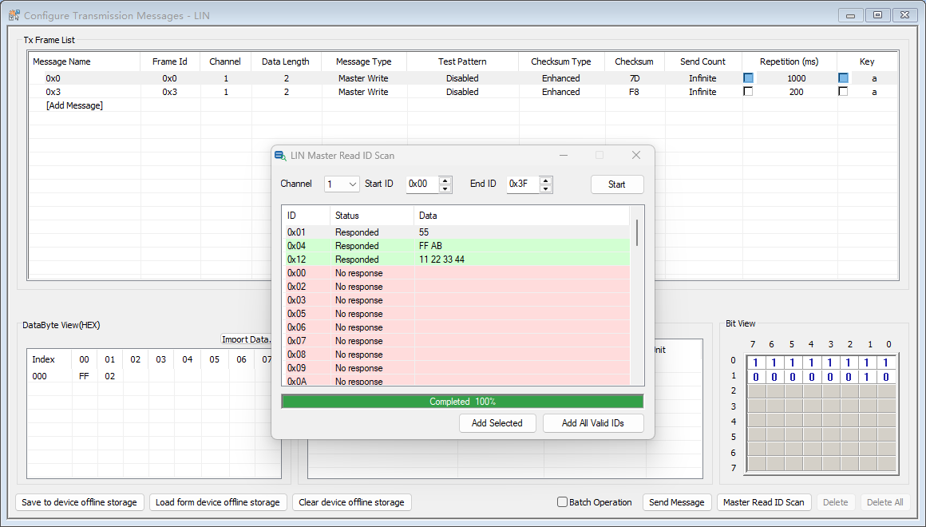926x527 pixels.
Task: Toggle bit 1 of byte 1 in Bit View
Action: click(x=867, y=377)
